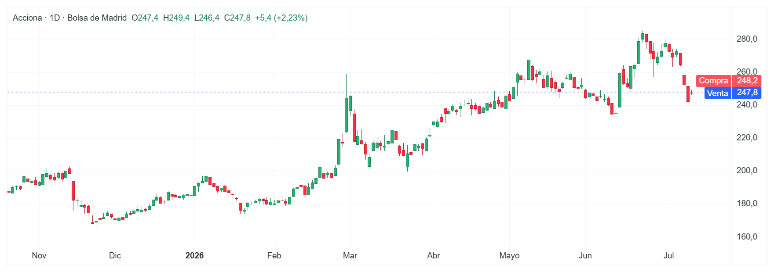Click the 160,0 price scale label
The height and width of the screenshot is (272, 774).
click(747, 237)
